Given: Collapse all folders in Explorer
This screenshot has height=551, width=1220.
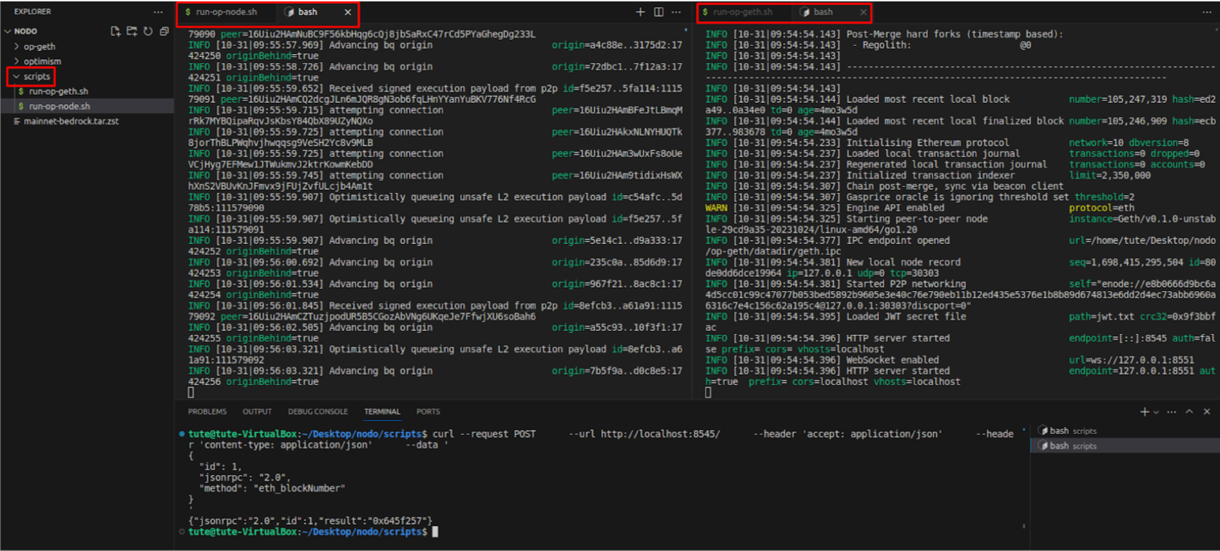Looking at the screenshot, I should tap(164, 31).
